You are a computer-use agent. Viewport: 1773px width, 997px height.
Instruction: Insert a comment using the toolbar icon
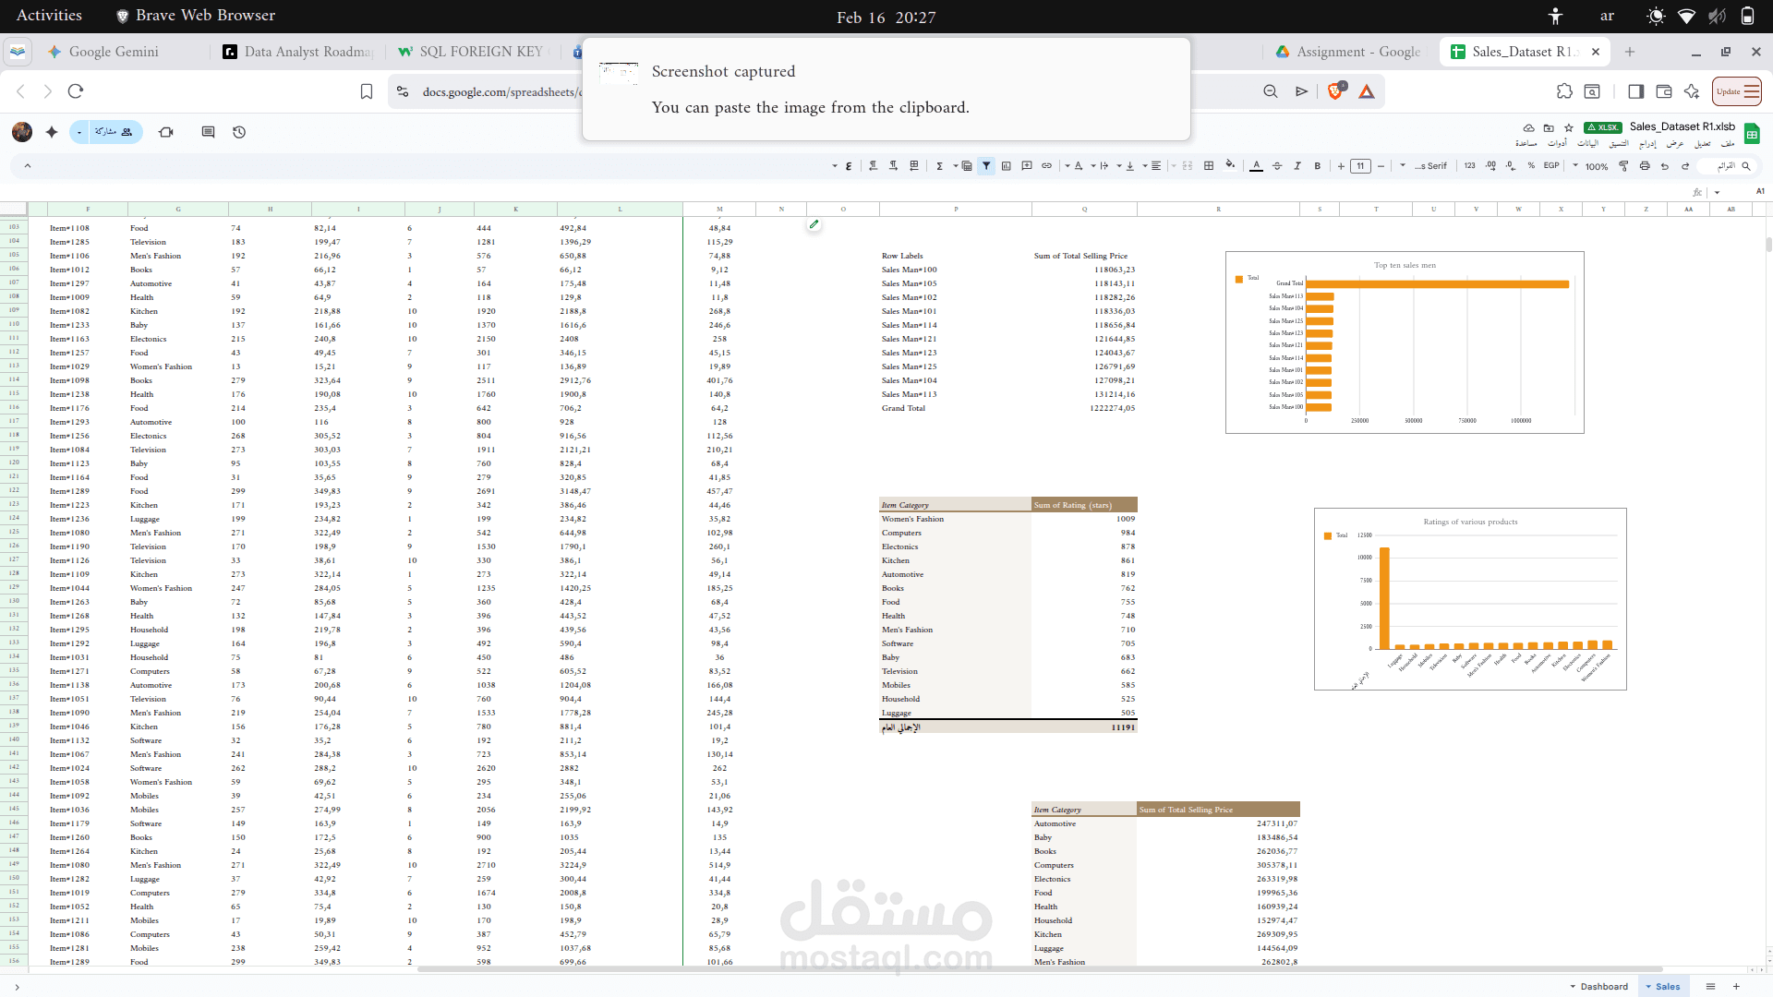1026,166
